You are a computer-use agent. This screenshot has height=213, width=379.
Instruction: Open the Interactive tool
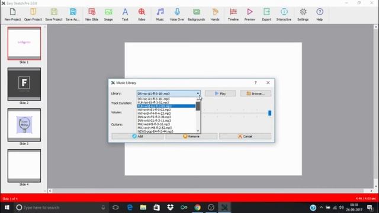pos(284,14)
